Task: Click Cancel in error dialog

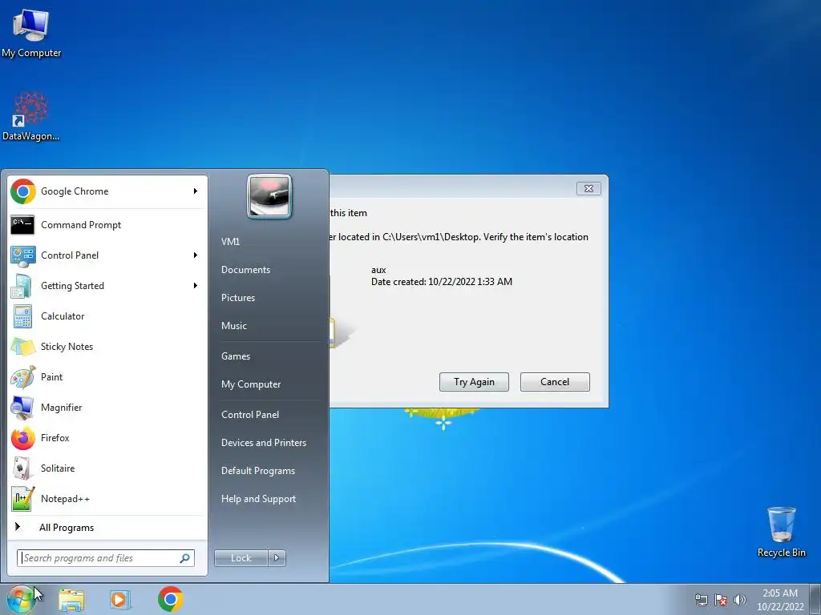Action: 555,382
